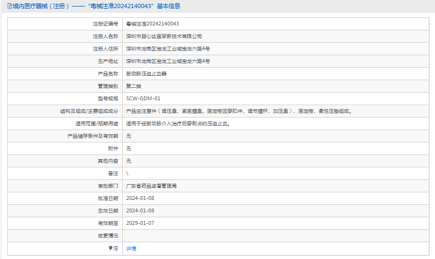Click 无 value in 附件 row

[x=129, y=148]
